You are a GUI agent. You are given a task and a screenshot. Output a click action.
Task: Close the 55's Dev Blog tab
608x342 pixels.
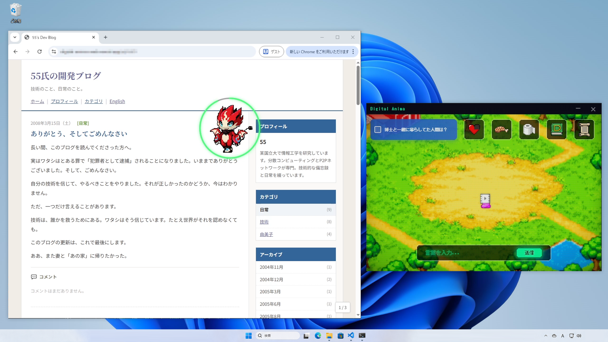tap(93, 37)
